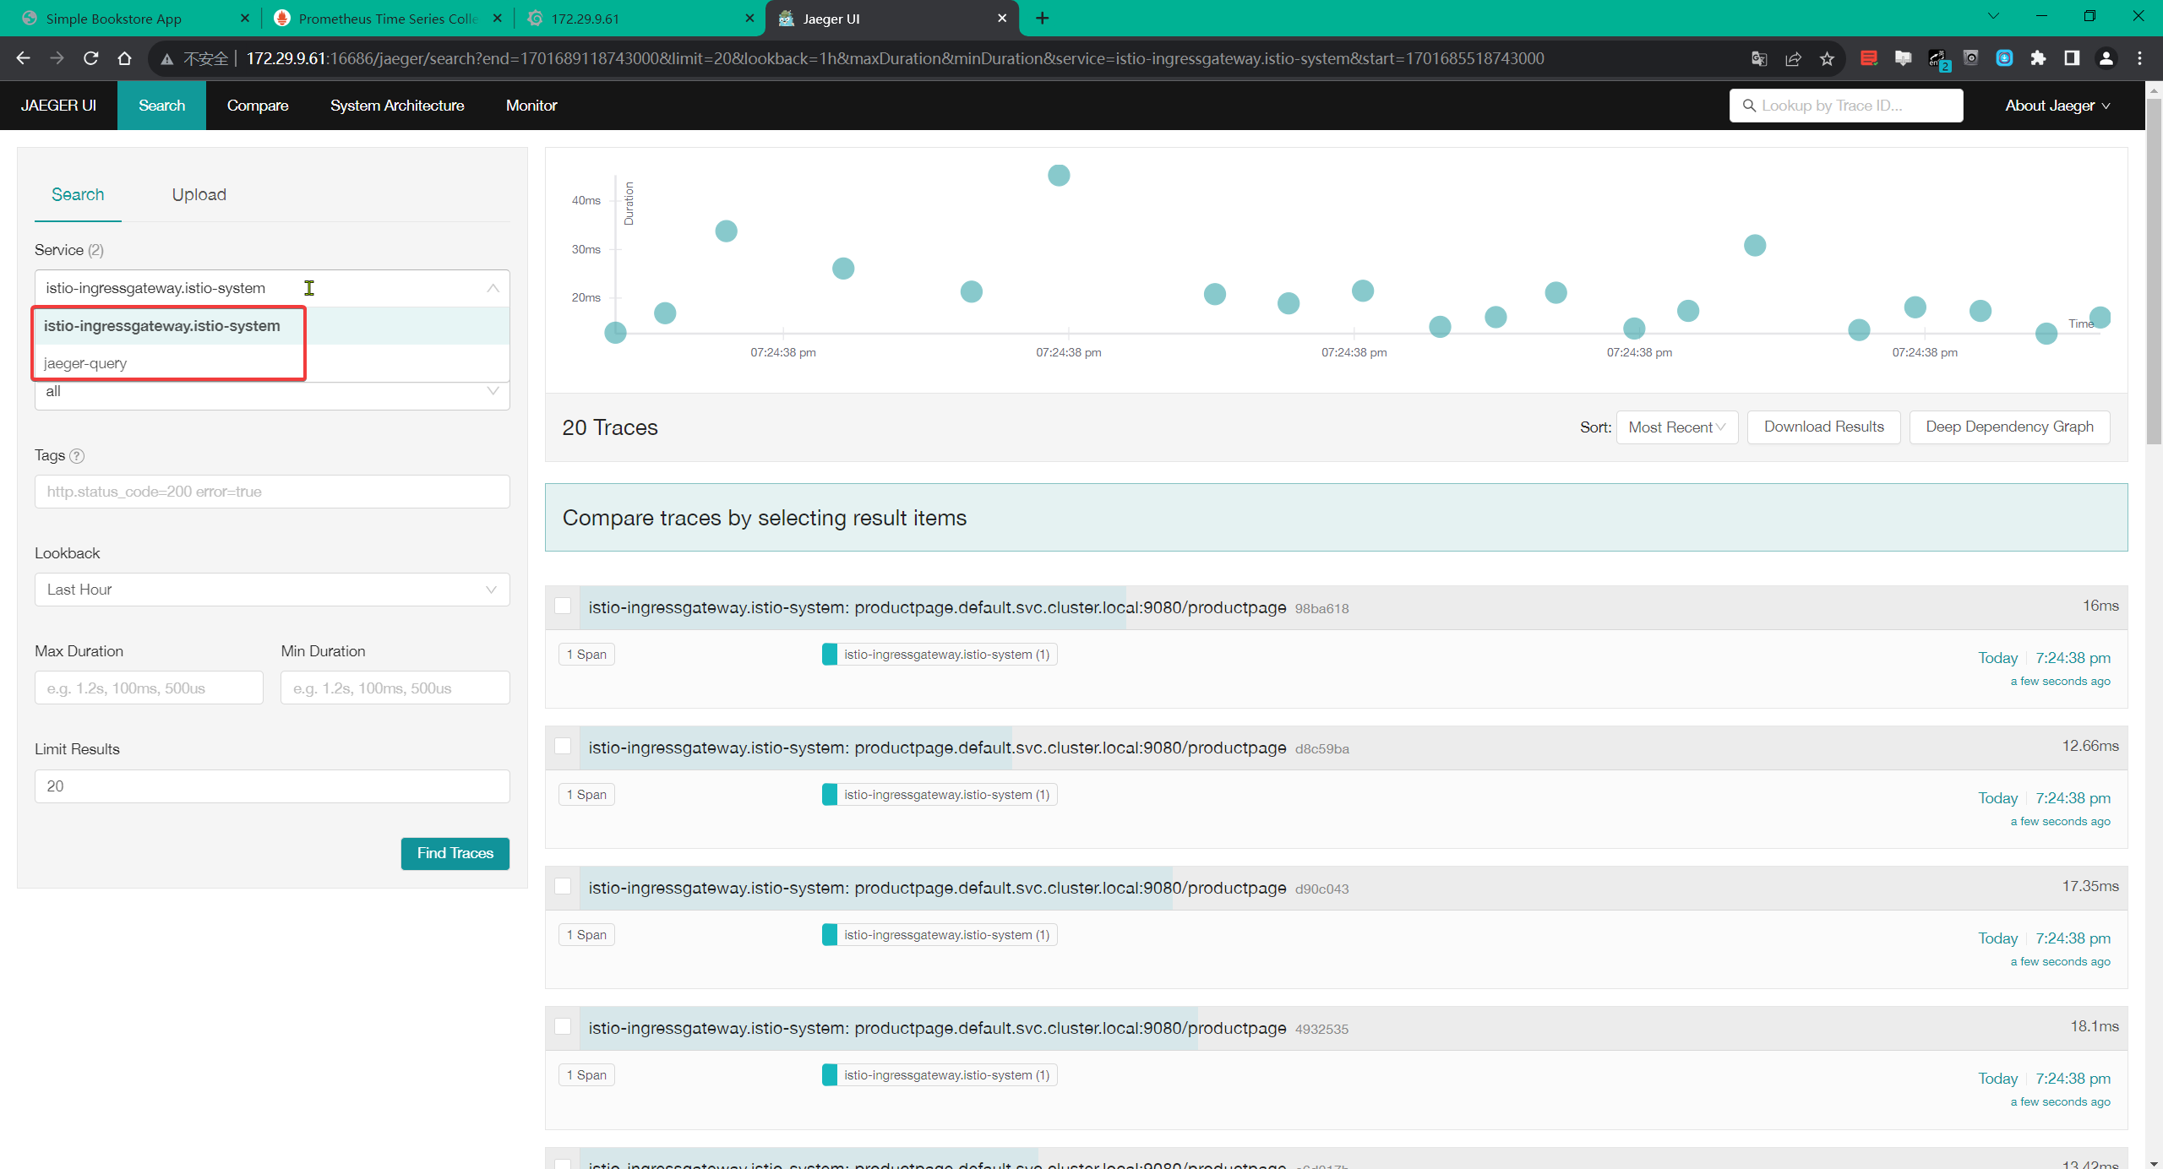Screen dimensions: 2163x1169
Task: Choose istio-ingressgateway.istio-system option in list
Action: point(272,326)
